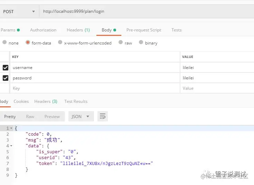Click the "userid" value "43"
The image size is (254, 185).
pyautogui.click(x=68, y=157)
